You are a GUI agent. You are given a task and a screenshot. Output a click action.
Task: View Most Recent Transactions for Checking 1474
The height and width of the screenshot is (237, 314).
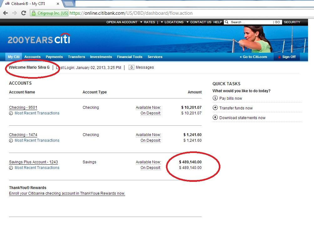[37, 140]
